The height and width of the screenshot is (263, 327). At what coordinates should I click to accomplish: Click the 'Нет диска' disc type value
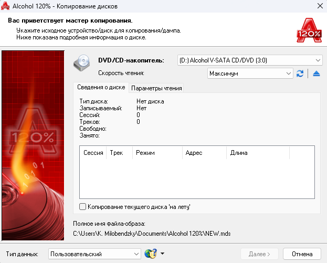[x=150, y=101]
